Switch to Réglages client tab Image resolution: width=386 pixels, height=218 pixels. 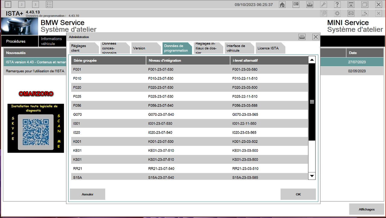tap(84, 48)
